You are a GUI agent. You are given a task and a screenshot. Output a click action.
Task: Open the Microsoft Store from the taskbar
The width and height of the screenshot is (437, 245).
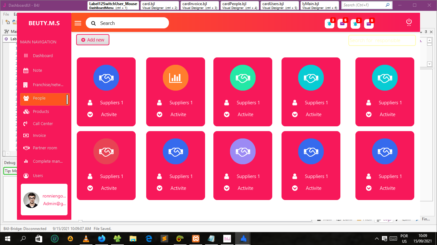pos(39,238)
